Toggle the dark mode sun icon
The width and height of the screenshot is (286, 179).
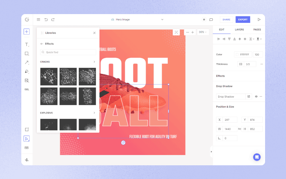(204, 19)
